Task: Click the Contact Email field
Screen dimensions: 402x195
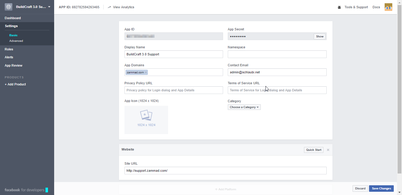Action: pos(277,72)
